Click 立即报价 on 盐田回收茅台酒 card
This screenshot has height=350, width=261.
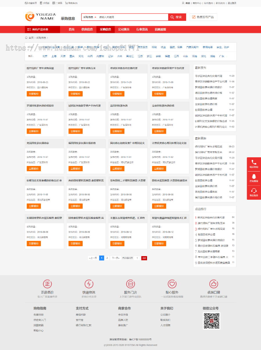(117, 131)
